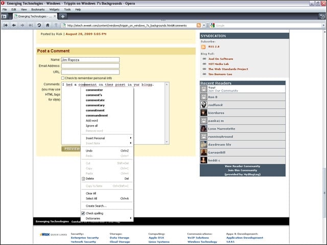Click 'Join this Community' link

[x=242, y=170]
